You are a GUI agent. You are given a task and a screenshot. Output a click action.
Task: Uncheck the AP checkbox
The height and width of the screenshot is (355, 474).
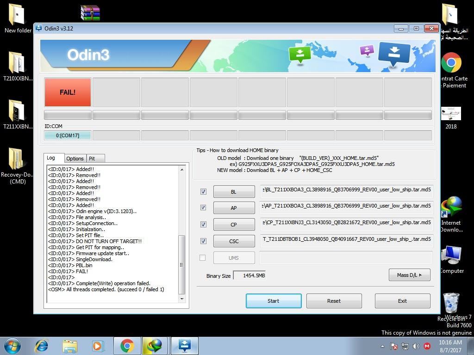point(204,208)
